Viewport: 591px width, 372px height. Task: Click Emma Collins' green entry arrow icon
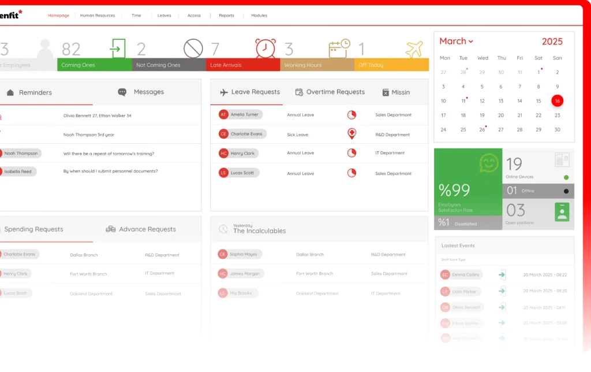pyautogui.click(x=502, y=275)
